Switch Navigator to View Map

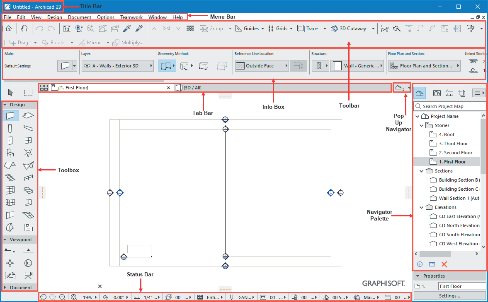(x=437, y=93)
